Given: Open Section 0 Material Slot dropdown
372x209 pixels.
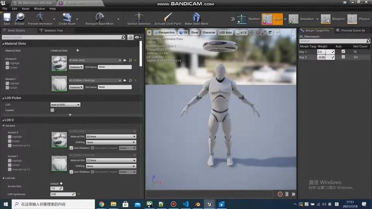Looking at the screenshot, I should (111, 136).
